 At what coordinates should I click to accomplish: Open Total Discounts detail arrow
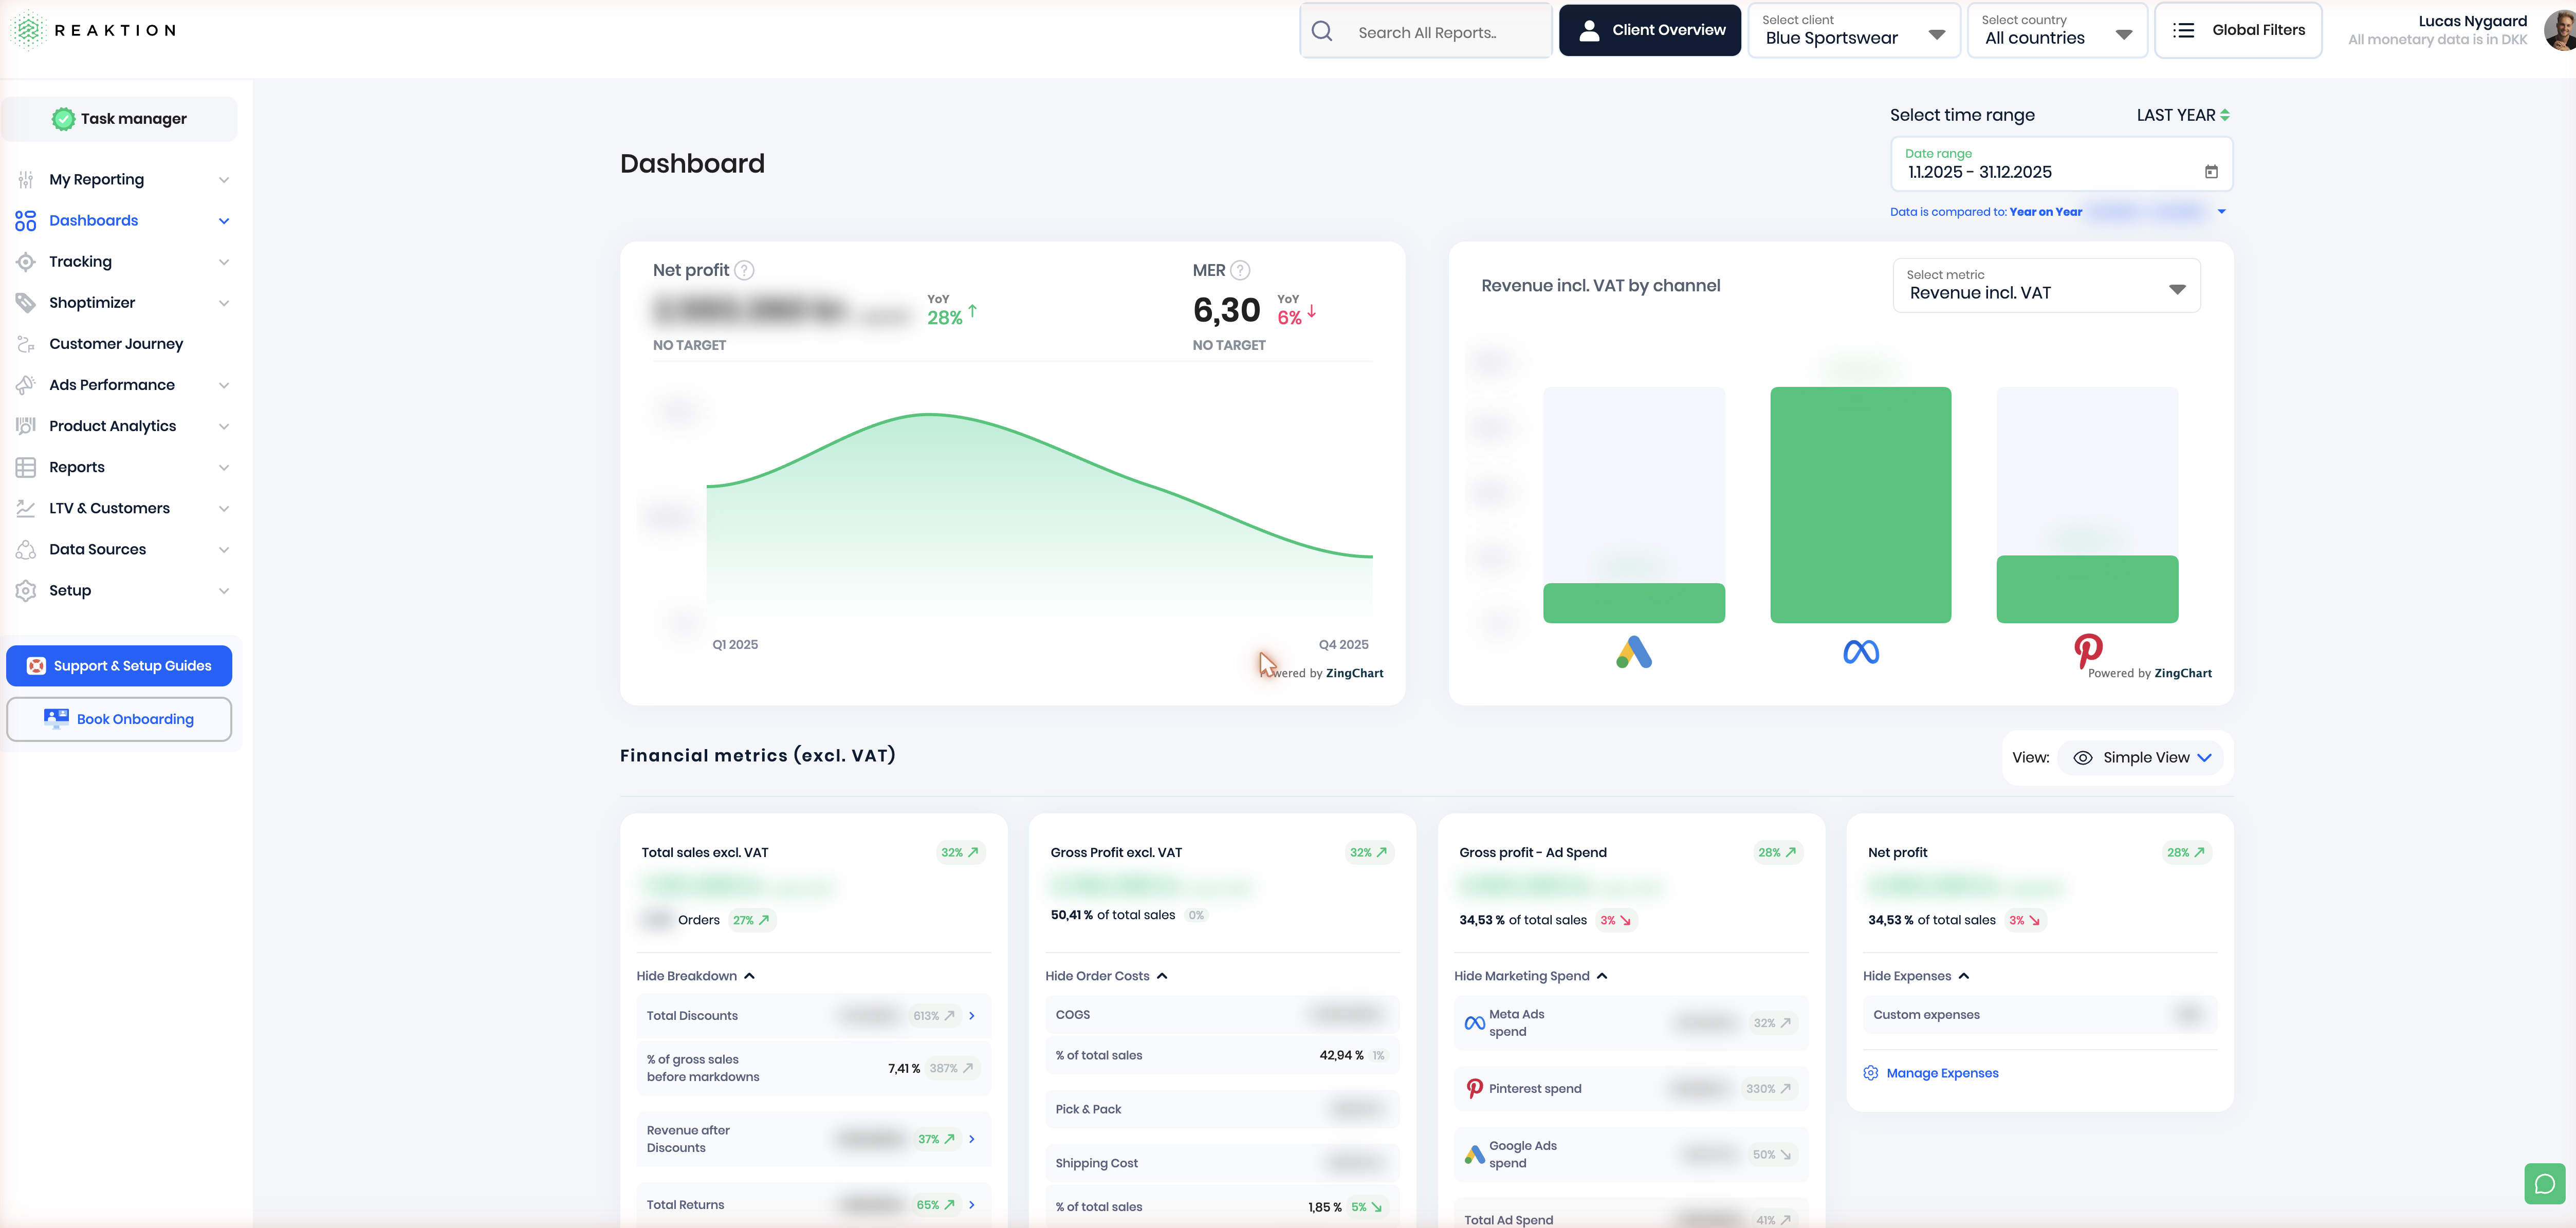[x=972, y=1016]
